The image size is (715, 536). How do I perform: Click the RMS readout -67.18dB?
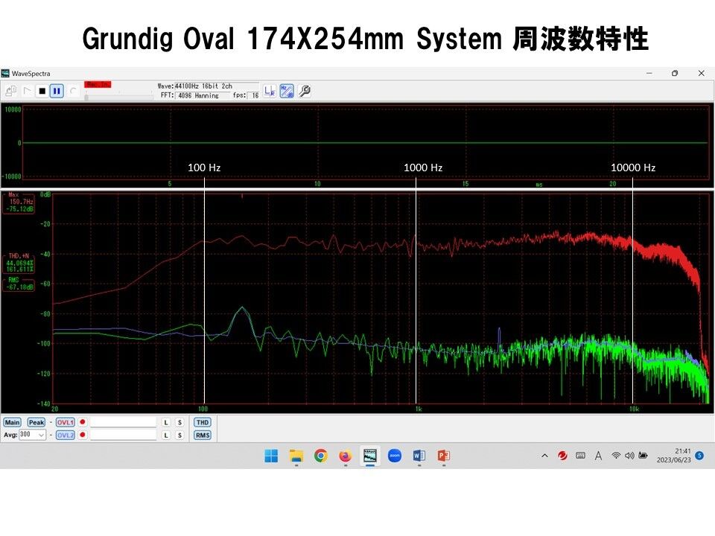pyautogui.click(x=21, y=287)
